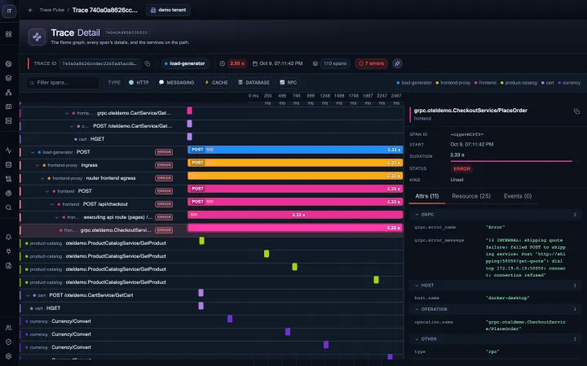Toggle the HTTP span type filter
This screenshot has height=366, width=587.
pos(139,82)
